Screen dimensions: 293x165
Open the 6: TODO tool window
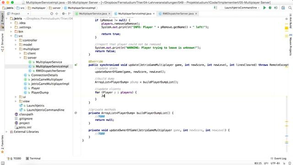[14, 159]
